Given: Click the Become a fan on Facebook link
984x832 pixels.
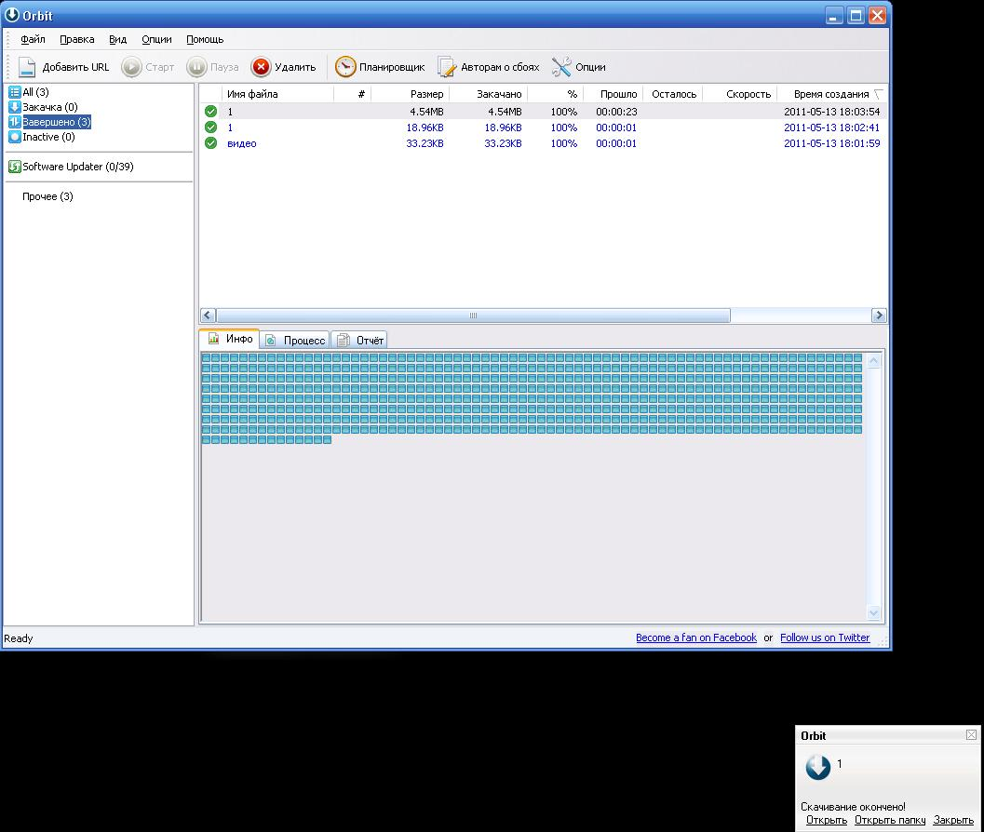Looking at the screenshot, I should click(x=695, y=637).
